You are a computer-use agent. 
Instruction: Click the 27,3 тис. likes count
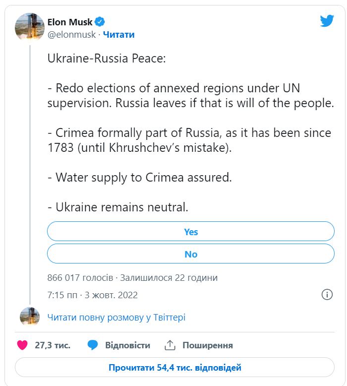(x=53, y=345)
